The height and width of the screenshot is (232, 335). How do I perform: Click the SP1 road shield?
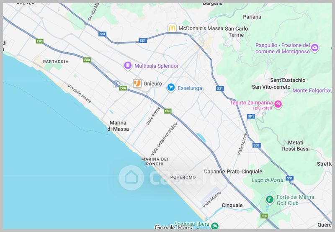pos(250,116)
